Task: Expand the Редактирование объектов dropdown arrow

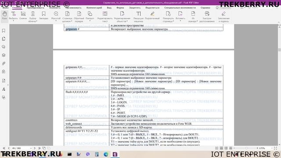Action: point(127,21)
